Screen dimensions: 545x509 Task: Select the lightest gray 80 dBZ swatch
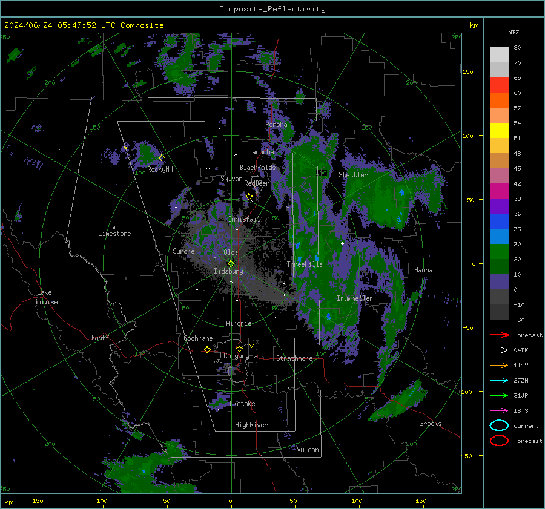click(x=499, y=55)
